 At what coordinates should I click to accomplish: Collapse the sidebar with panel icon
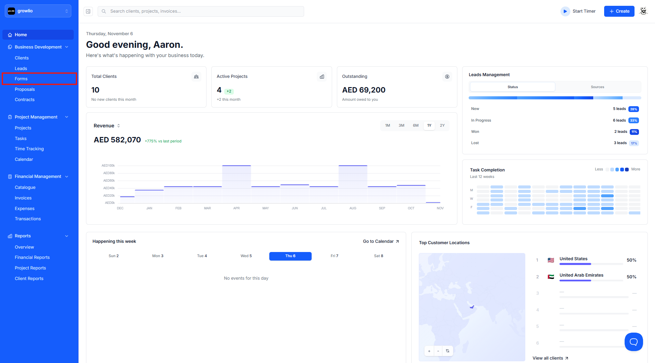[x=88, y=11]
